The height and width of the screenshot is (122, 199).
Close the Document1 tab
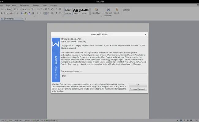[x=22, y=19]
